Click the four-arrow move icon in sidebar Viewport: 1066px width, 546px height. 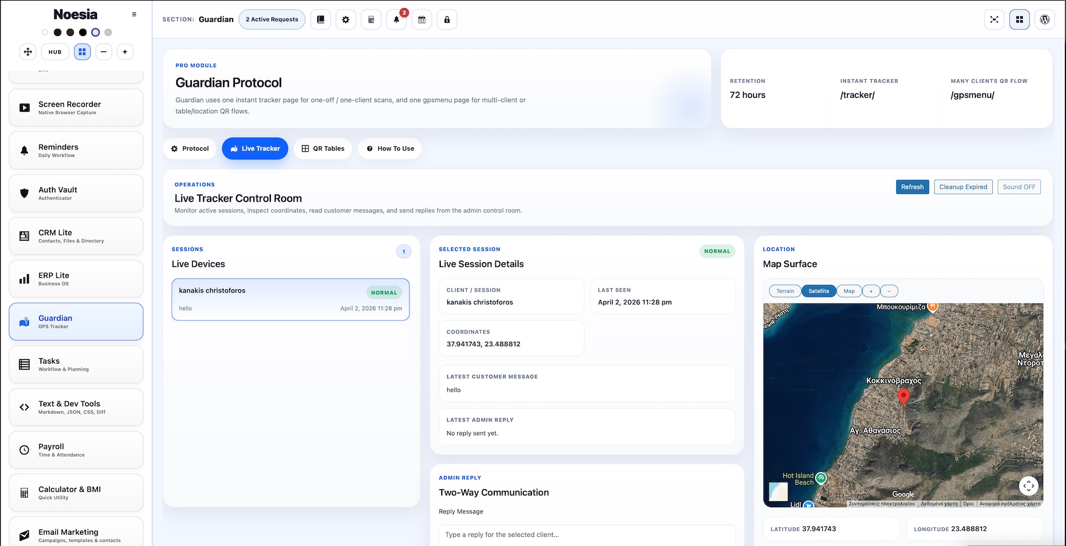(28, 52)
